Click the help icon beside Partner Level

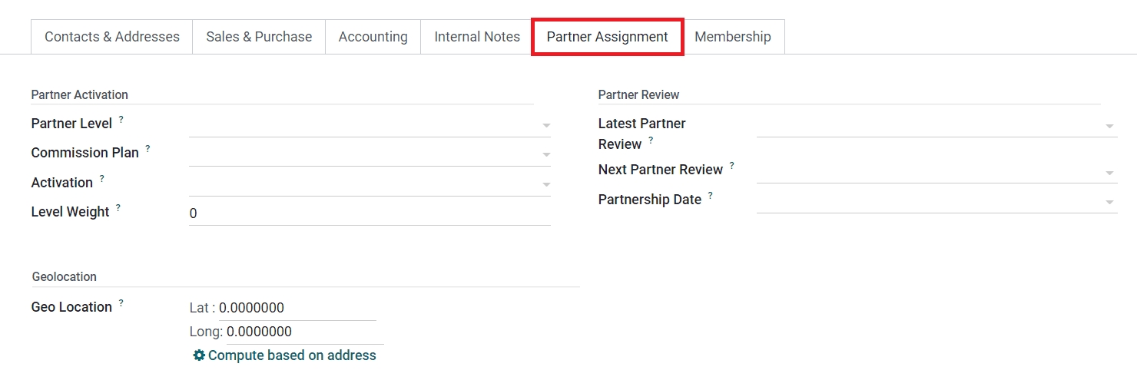121,120
